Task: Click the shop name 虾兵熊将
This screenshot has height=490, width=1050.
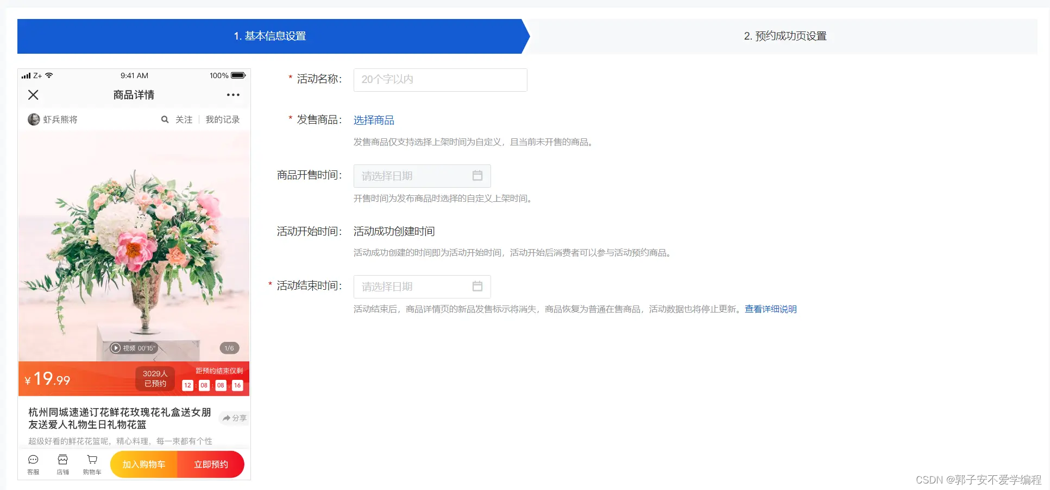Action: (60, 119)
